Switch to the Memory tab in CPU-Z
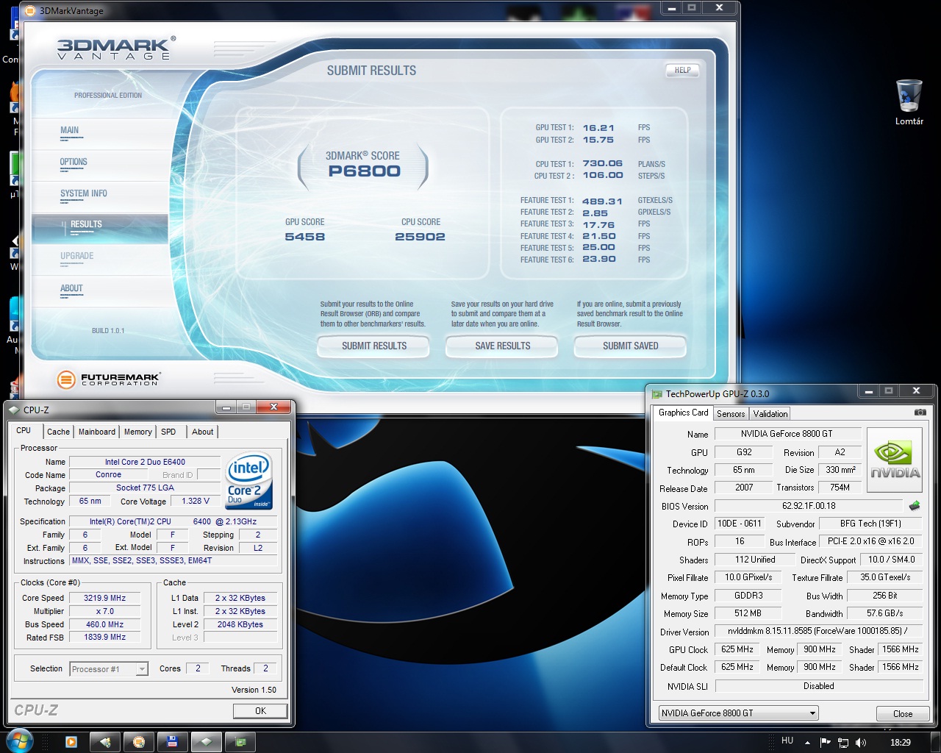This screenshot has height=753, width=941. coord(137,432)
